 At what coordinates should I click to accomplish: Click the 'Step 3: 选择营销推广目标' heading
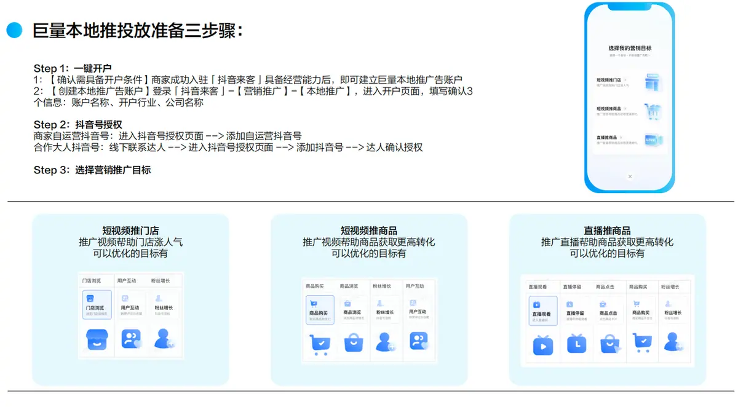click(x=92, y=170)
